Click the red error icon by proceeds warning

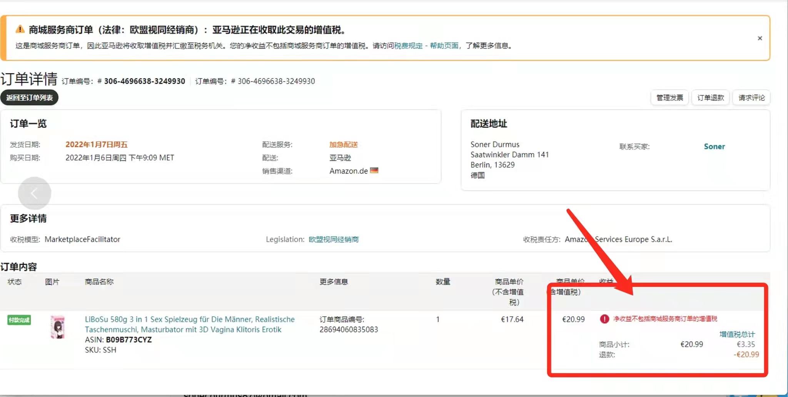tap(604, 319)
